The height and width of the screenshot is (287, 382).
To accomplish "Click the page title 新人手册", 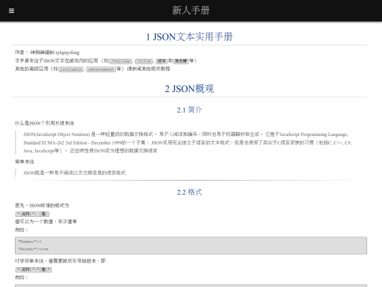I will coord(191,11).
